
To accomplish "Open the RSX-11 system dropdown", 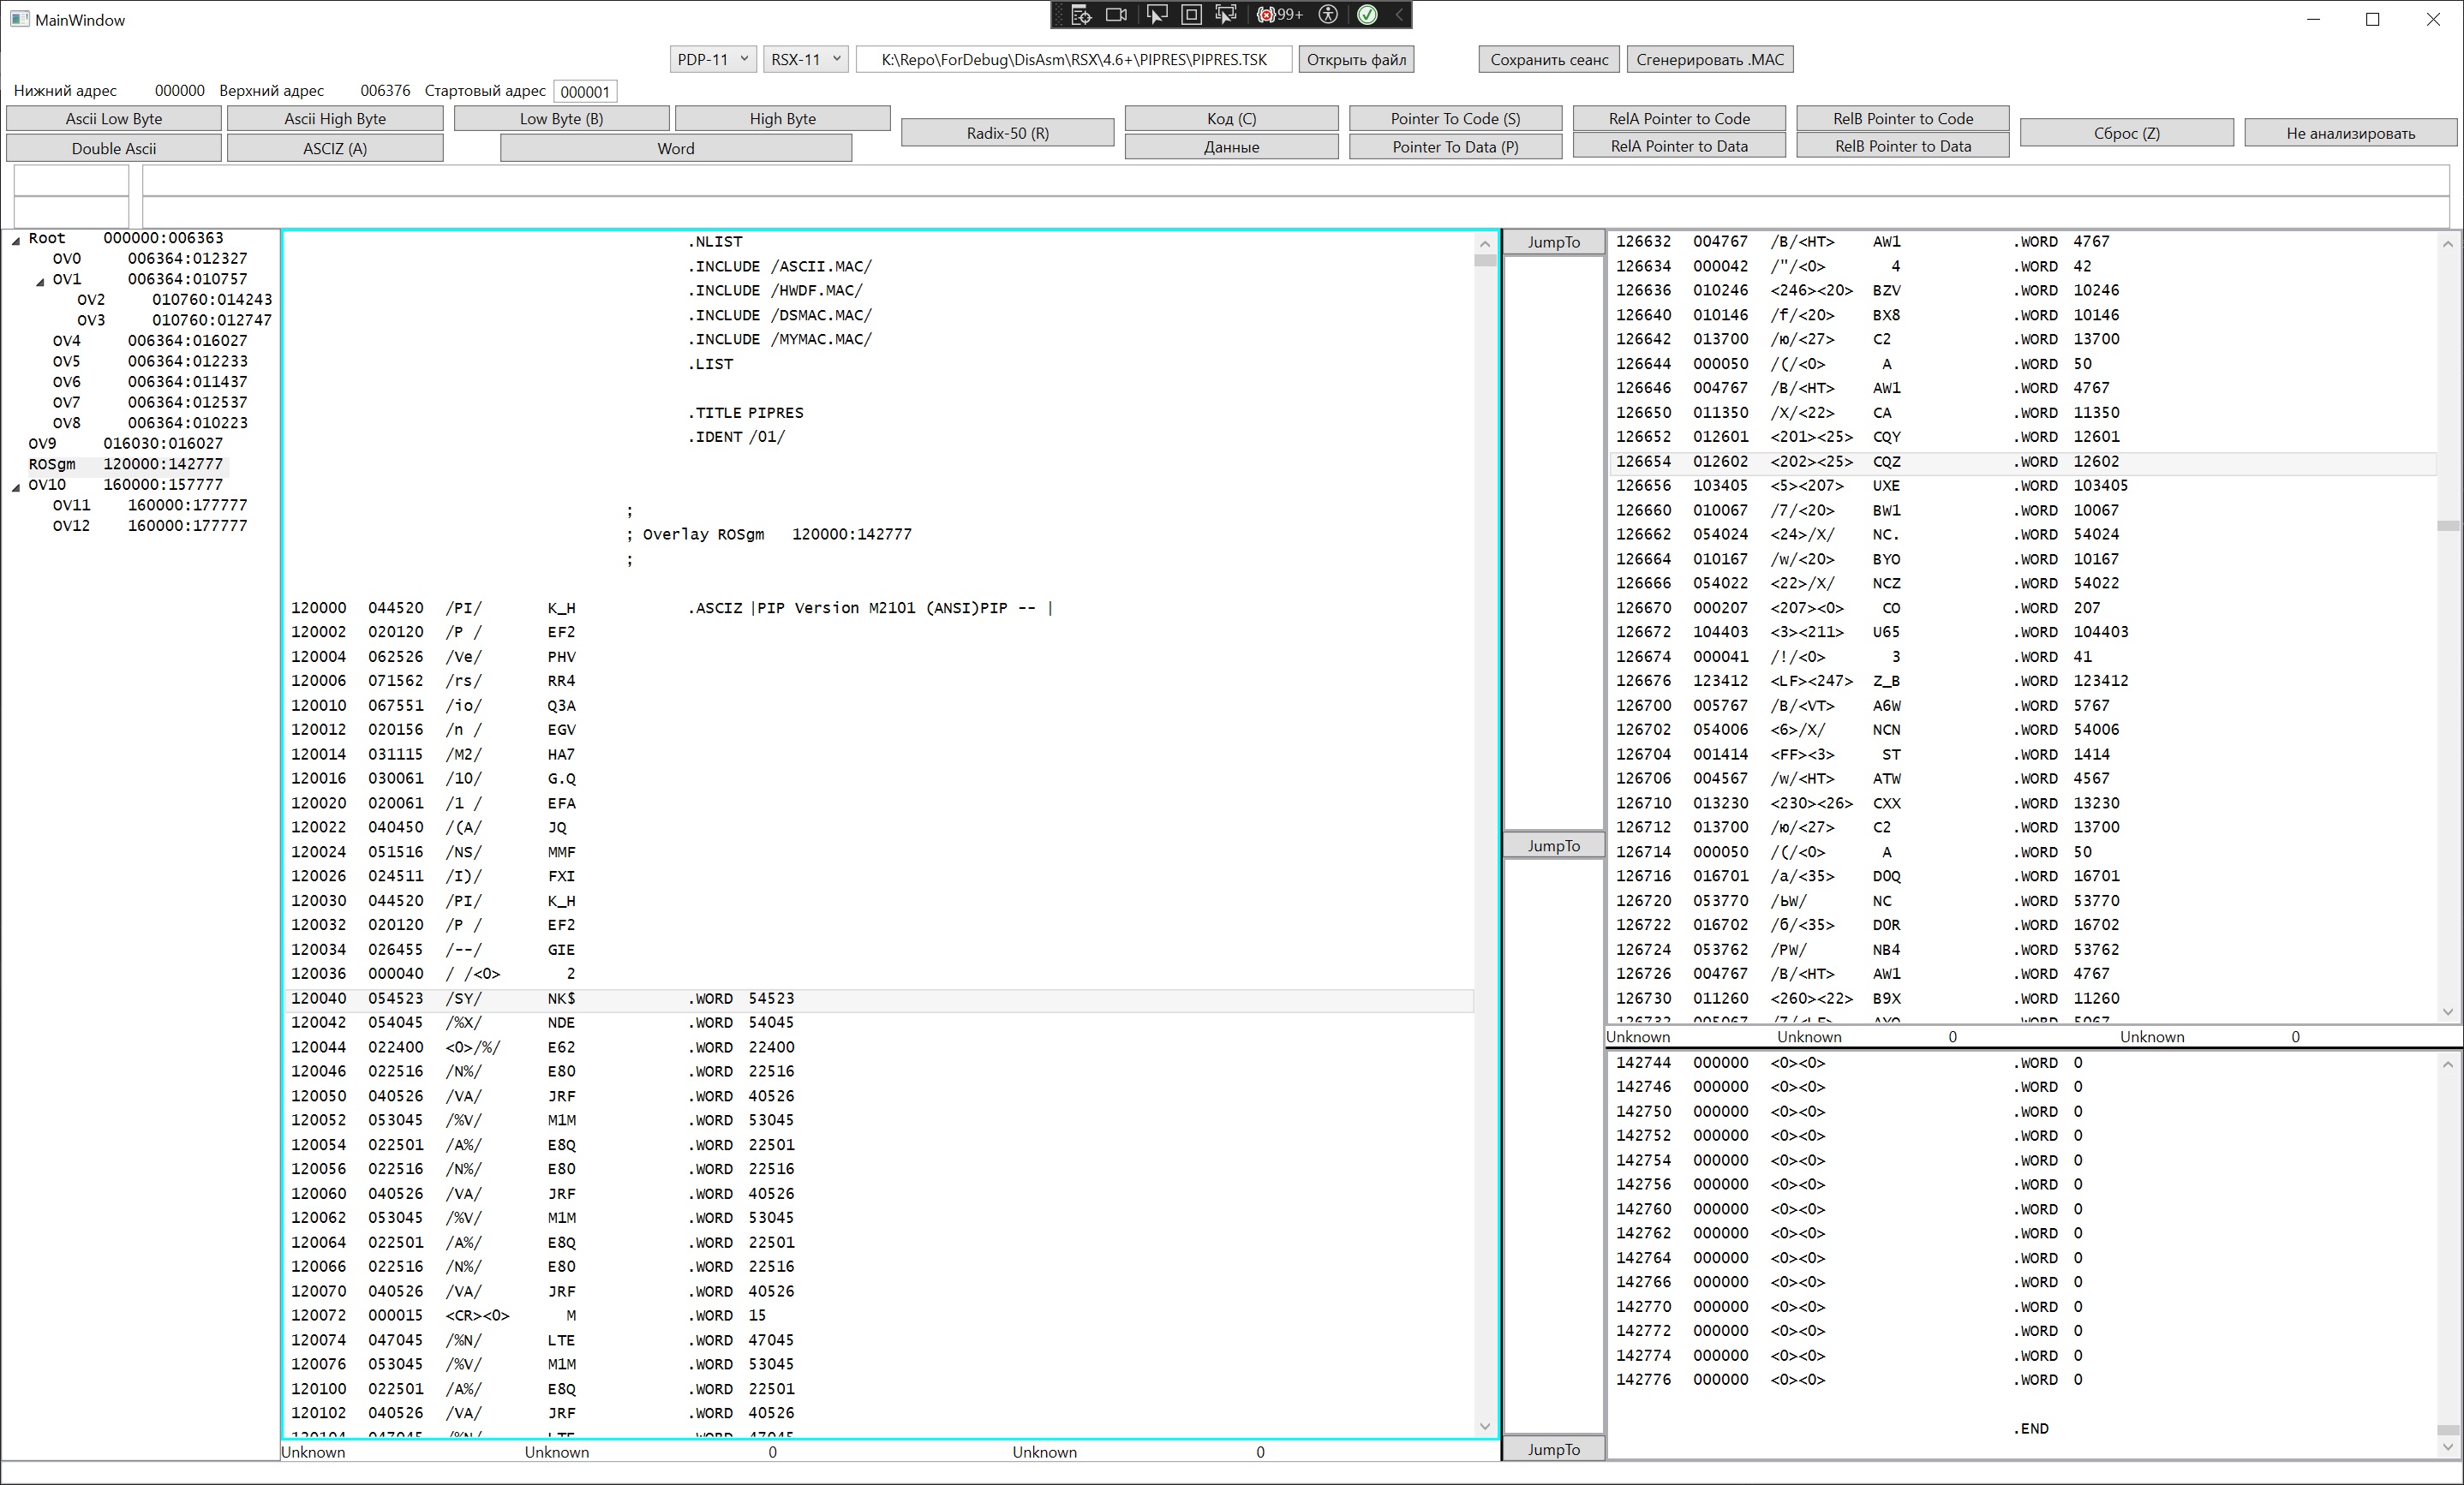I will (x=806, y=59).
